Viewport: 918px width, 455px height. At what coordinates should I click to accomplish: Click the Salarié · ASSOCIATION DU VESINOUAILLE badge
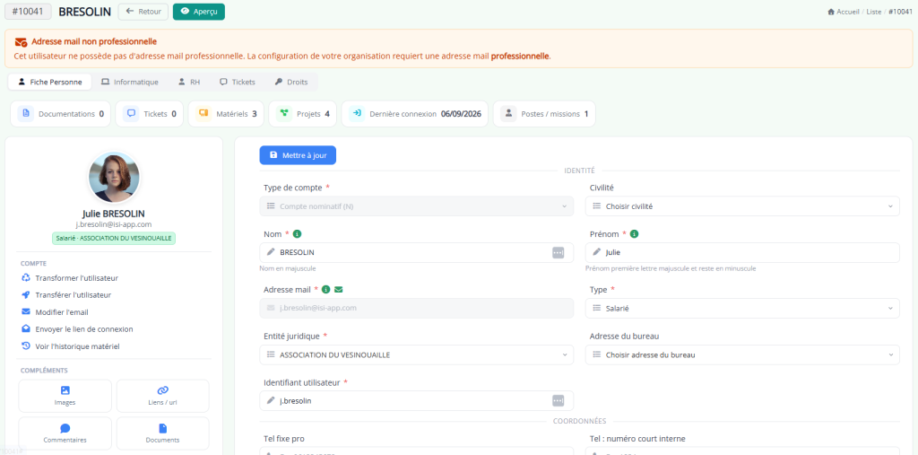pyautogui.click(x=114, y=238)
